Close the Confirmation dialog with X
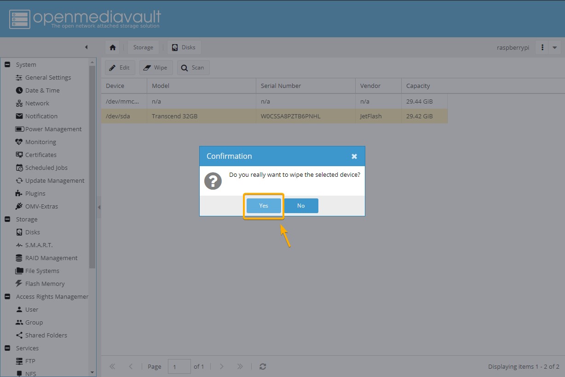565x377 pixels. point(354,157)
